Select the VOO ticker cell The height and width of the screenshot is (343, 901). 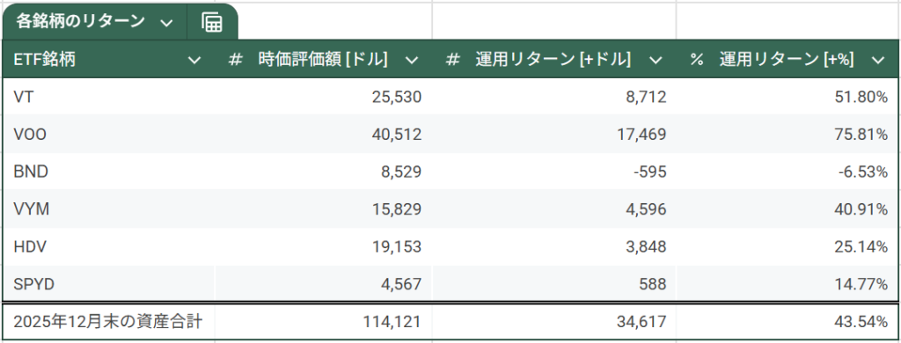pyautogui.click(x=108, y=135)
